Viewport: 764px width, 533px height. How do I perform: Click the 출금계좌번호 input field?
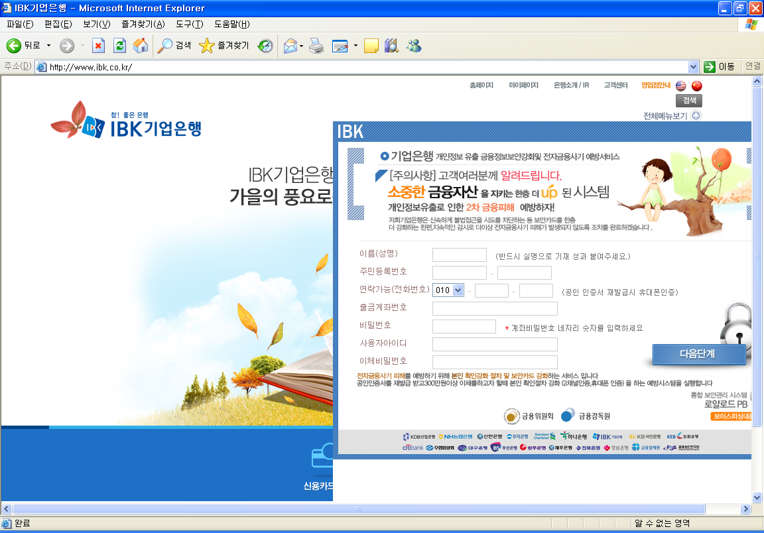pos(495,309)
